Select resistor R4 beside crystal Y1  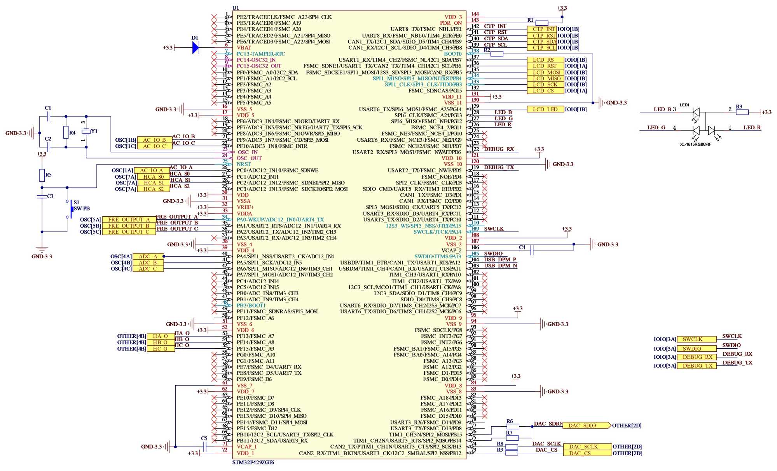click(66, 132)
